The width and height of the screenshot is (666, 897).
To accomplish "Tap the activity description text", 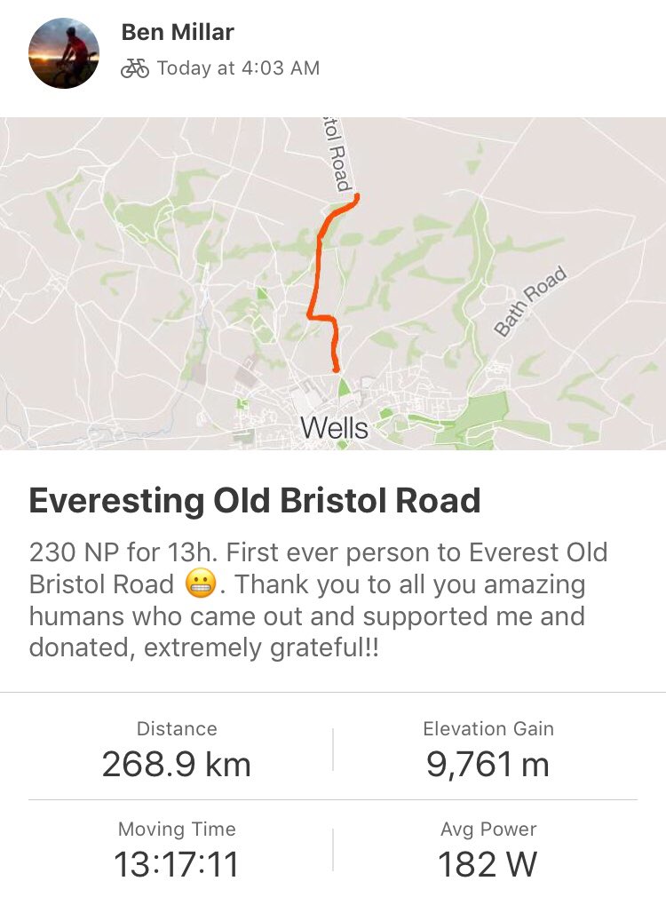I will (318, 600).
